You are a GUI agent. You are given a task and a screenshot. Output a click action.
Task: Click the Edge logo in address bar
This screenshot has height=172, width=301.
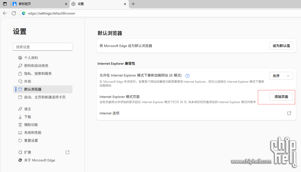pos(24,13)
